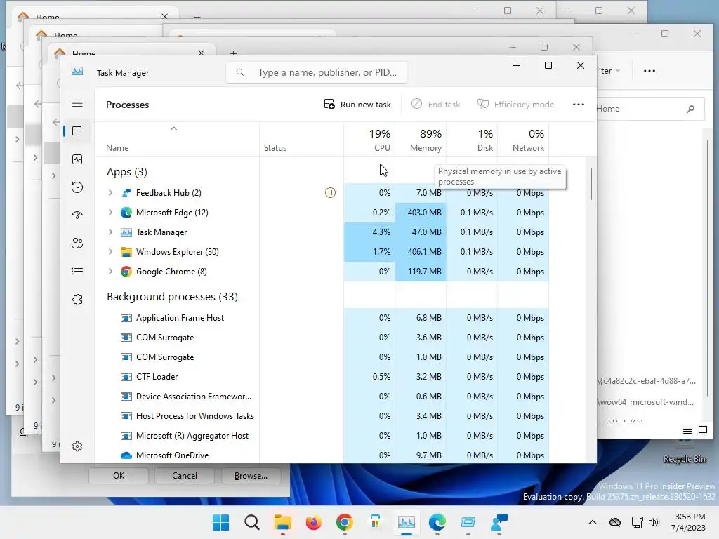Image resolution: width=719 pixels, height=539 pixels.
Task: Expand the Windows Explorer process group
Action: coord(110,252)
